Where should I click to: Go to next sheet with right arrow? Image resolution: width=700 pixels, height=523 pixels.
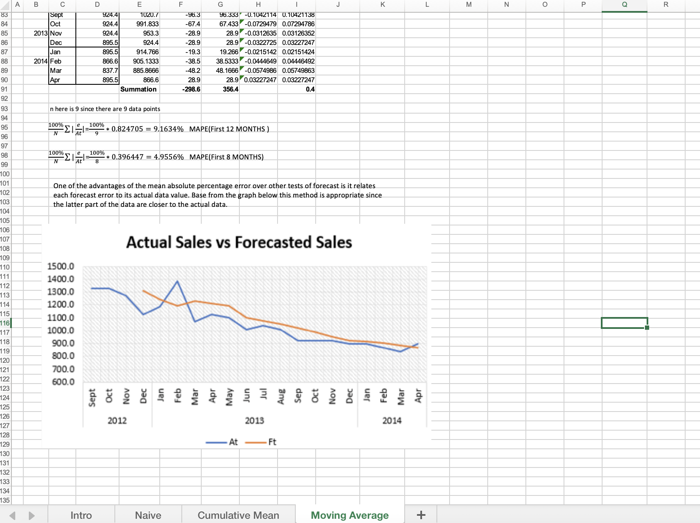[32, 515]
